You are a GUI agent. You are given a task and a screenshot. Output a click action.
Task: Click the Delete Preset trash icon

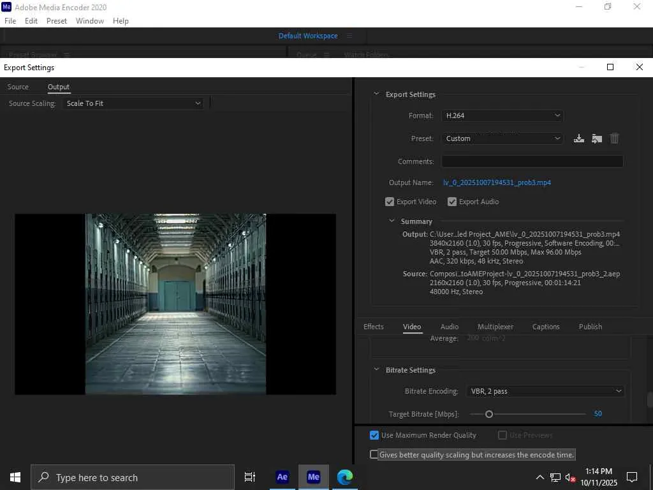[x=615, y=138]
